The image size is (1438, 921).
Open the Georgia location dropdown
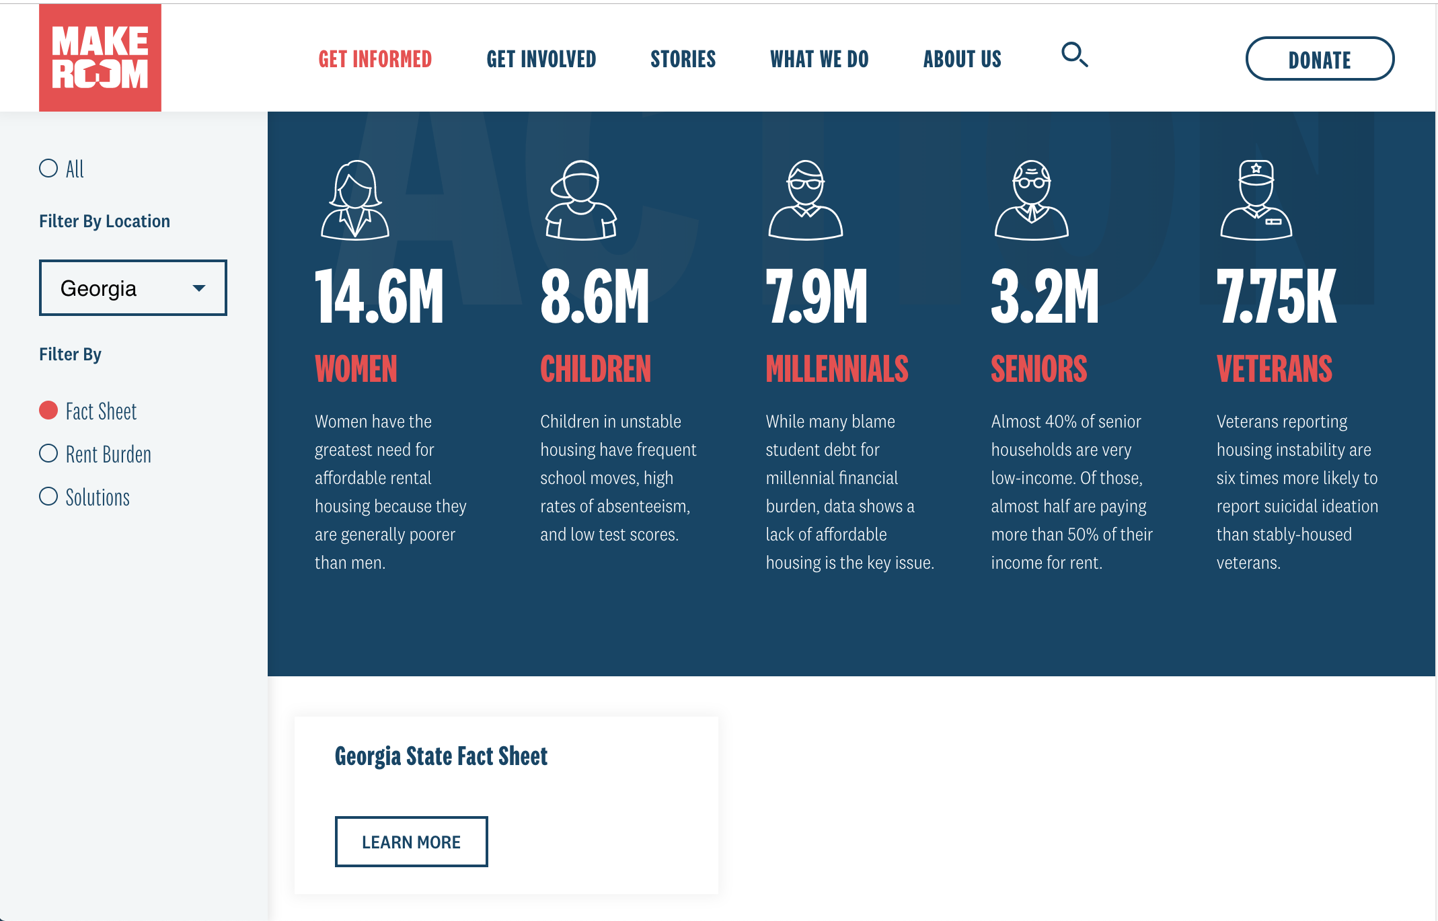click(x=133, y=288)
